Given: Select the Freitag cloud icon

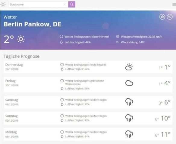Looking at the screenshot, I should [x=129, y=83].
